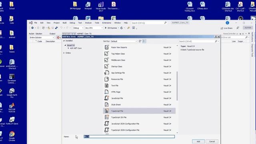The image size is (256, 144).
Task: Open the Sort by Default dropdown
Action: 124,41
